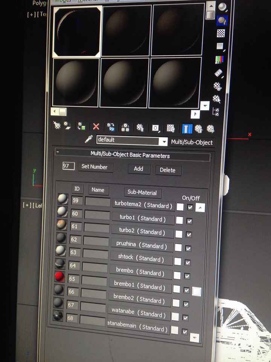Pick material with the eyedropper icon

click(88, 139)
